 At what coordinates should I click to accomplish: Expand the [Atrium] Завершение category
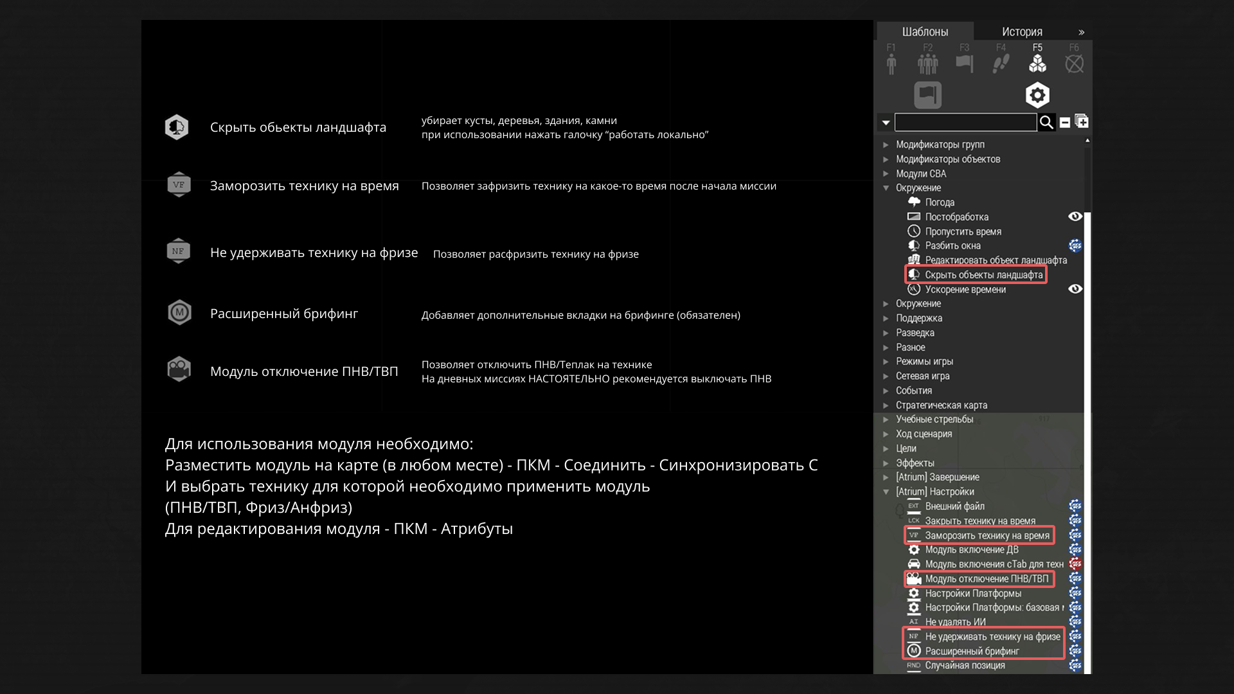[886, 477]
